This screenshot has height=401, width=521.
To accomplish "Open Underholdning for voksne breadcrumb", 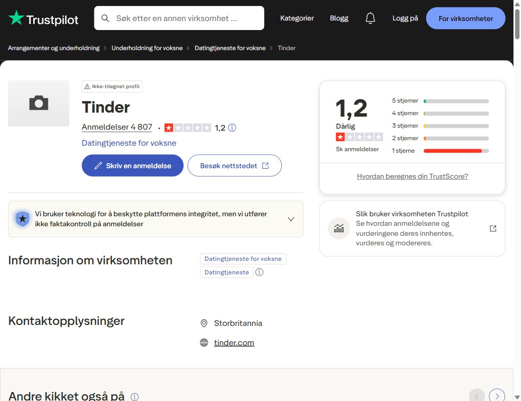I will point(147,48).
